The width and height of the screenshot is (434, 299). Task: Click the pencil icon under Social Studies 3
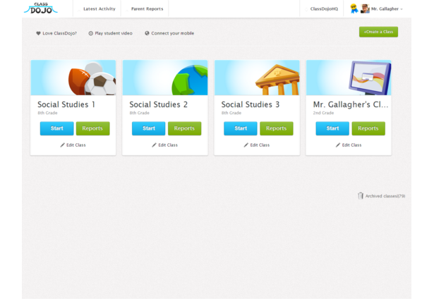[x=246, y=145]
